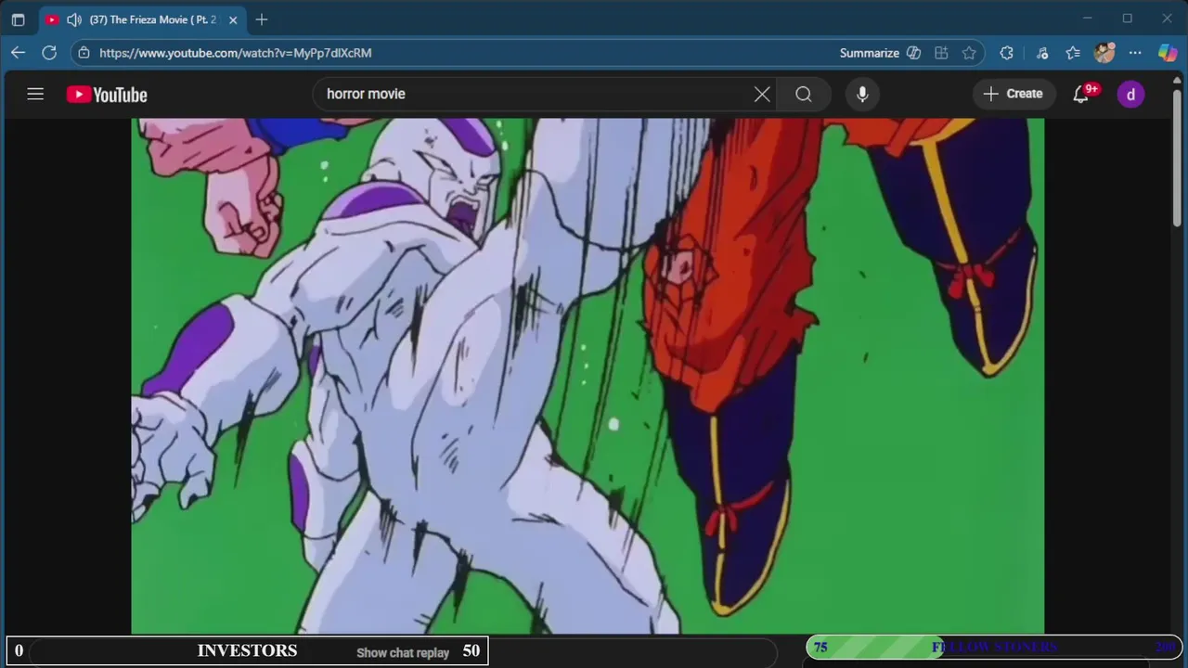
Task: Open the Edge profile picture
Action: pos(1104,53)
